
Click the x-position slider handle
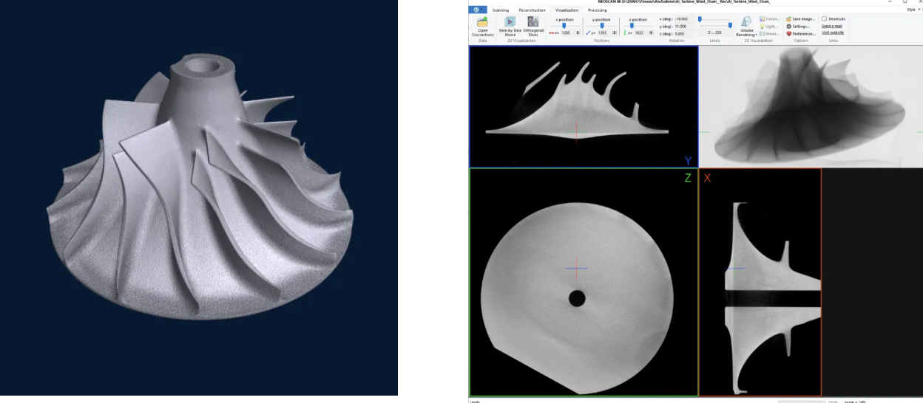pyautogui.click(x=565, y=26)
